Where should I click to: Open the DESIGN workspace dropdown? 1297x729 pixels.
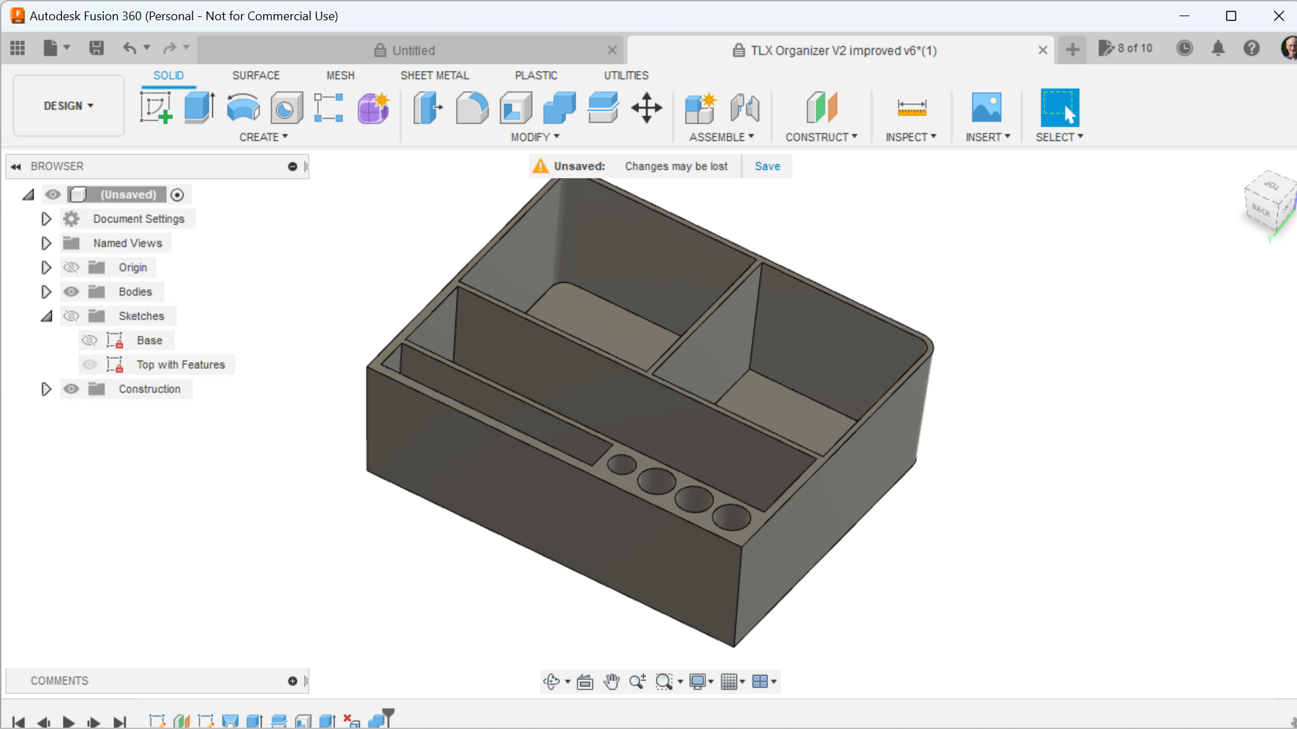click(68, 106)
